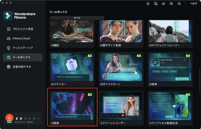Open the AI音楽 tool thumbnail
This screenshot has height=129, width=201.
[x=170, y=67]
